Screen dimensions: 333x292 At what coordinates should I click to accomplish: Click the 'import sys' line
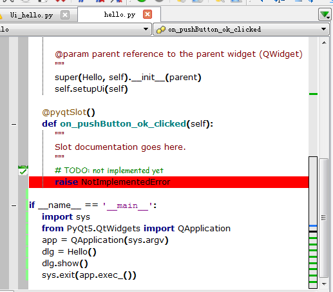(66, 217)
